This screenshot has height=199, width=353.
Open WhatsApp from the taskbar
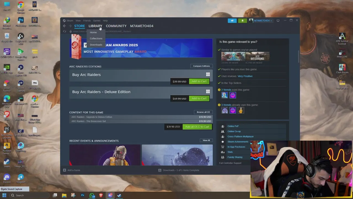(92, 195)
